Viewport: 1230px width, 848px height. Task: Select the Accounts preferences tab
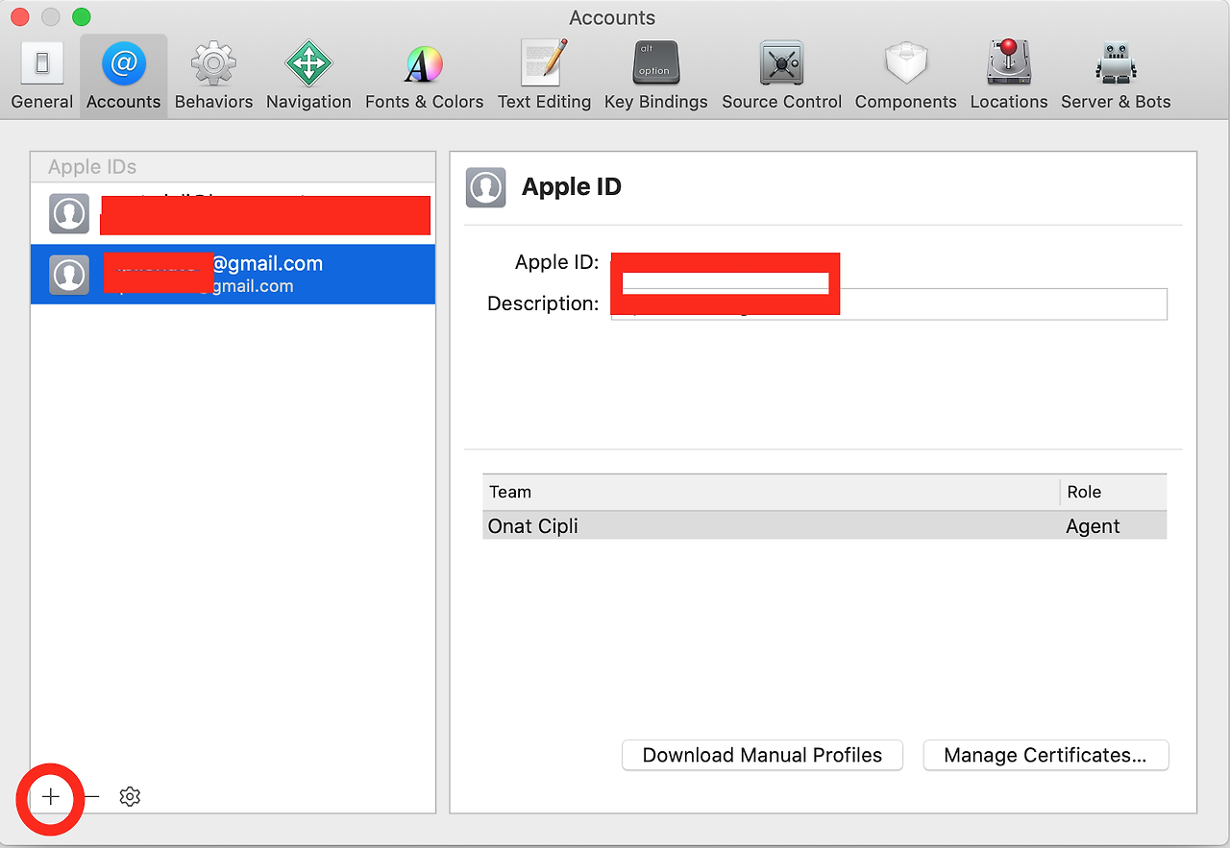[x=123, y=77]
